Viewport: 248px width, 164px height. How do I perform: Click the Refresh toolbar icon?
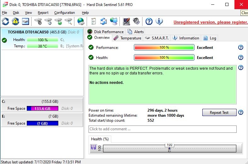5,21
